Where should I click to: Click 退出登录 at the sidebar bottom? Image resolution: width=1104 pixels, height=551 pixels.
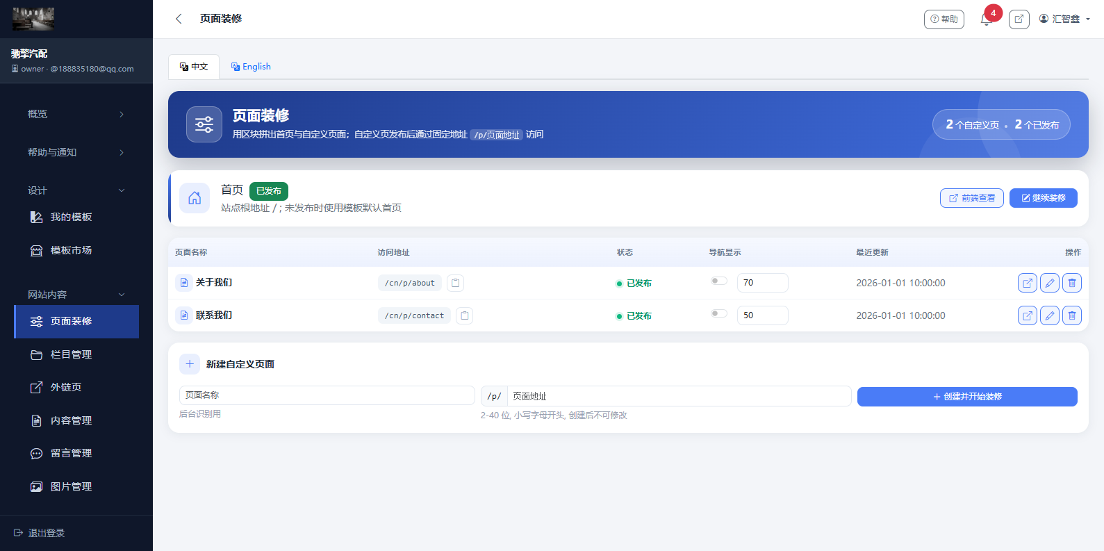tap(40, 533)
